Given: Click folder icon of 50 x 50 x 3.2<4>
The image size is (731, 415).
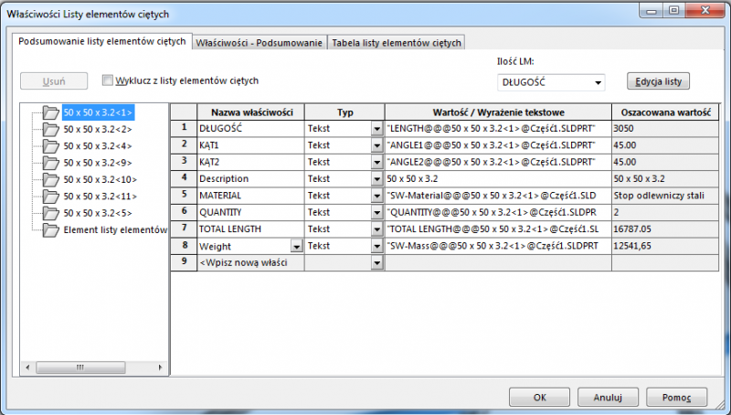Looking at the screenshot, I should tap(50, 146).
